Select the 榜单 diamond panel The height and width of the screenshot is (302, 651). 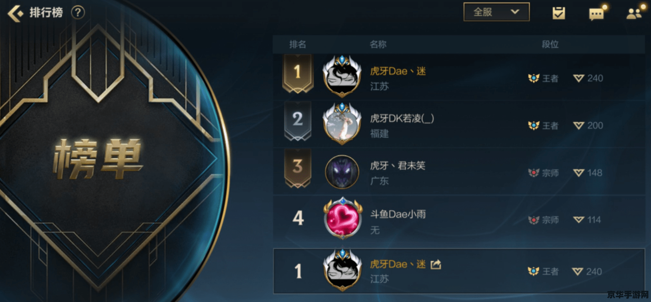pyautogui.click(x=98, y=158)
